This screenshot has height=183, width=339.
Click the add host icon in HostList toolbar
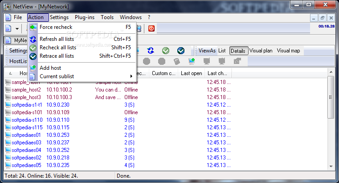192,61
